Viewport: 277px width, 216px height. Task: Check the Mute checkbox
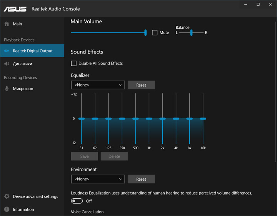[x=155, y=33]
